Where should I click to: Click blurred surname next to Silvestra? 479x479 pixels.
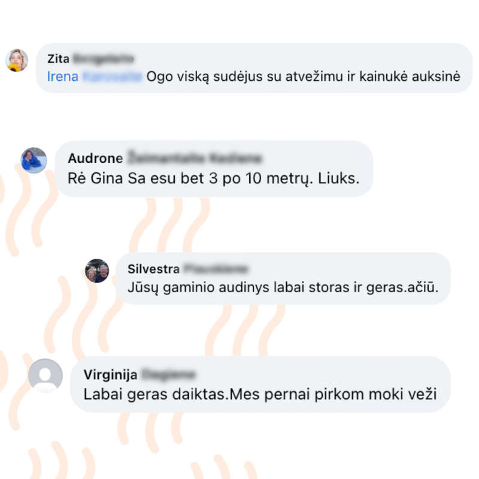click(216, 269)
